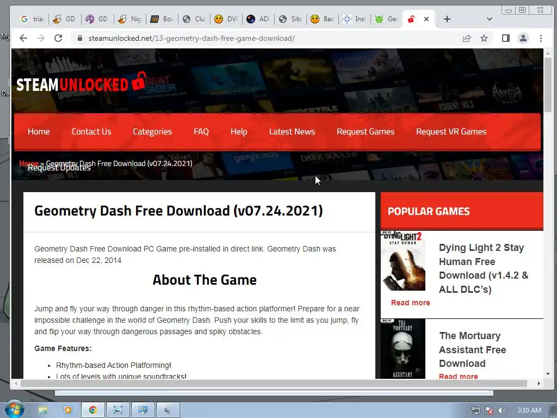Open the Windows Start button
This screenshot has width=557, height=418.
(x=14, y=409)
